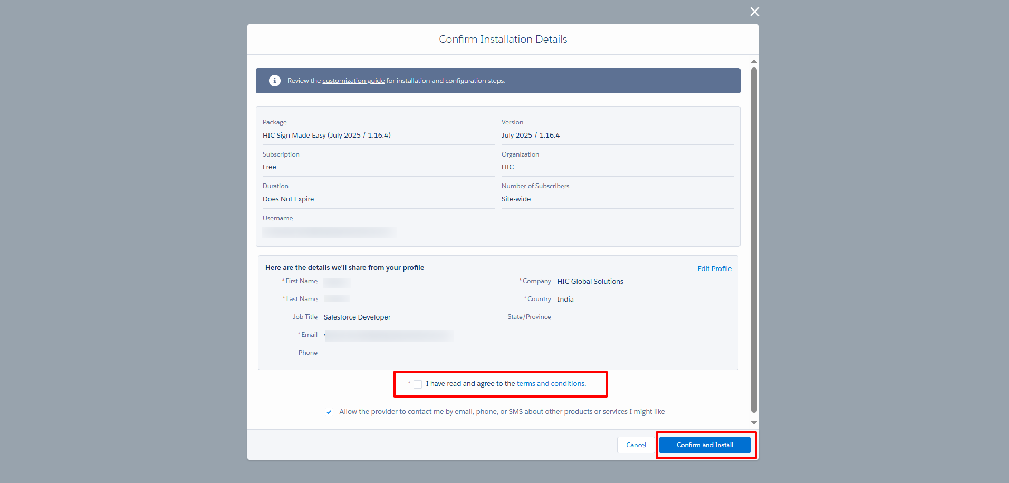Close the installation dialog with the X icon

(x=754, y=12)
